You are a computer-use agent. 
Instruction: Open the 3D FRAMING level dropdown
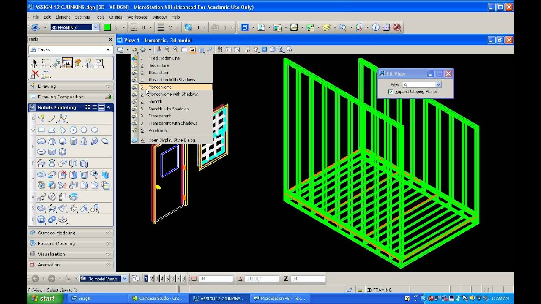[96, 27]
